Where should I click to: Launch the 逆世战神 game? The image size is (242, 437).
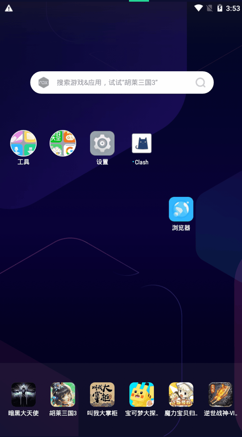tap(220, 395)
